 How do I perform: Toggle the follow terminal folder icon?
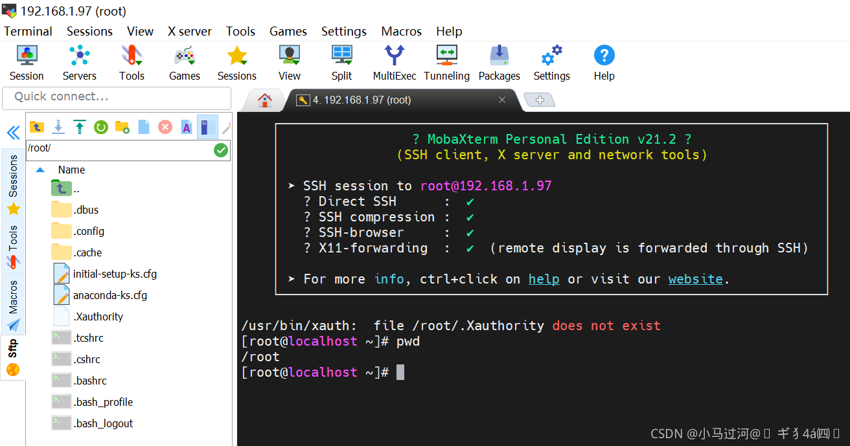[x=207, y=127]
